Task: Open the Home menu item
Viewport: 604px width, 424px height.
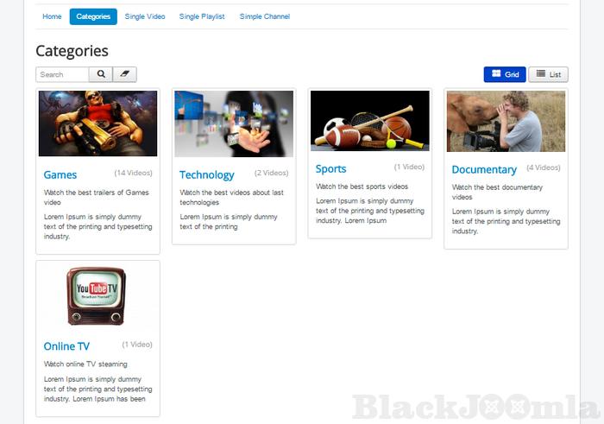Action: click(52, 16)
